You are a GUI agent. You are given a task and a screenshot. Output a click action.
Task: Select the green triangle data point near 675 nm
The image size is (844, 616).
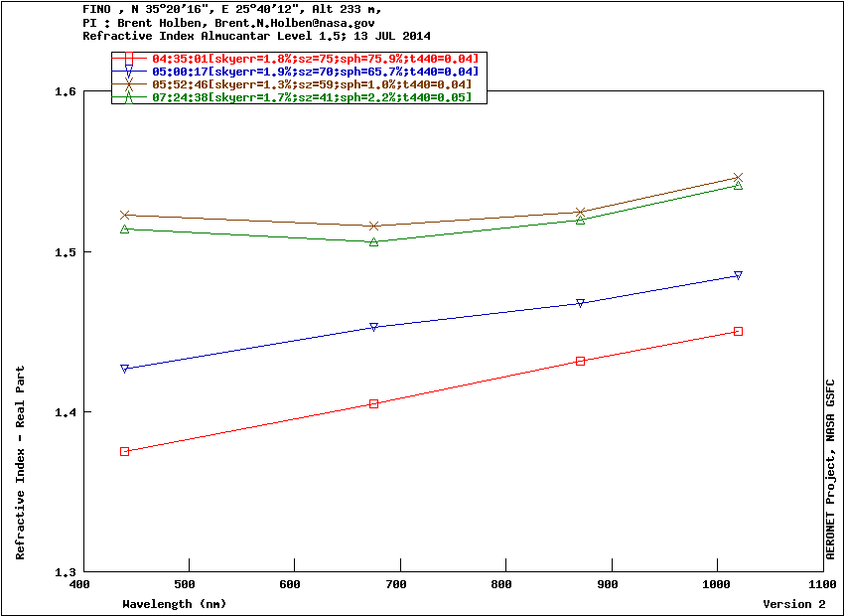coord(374,241)
